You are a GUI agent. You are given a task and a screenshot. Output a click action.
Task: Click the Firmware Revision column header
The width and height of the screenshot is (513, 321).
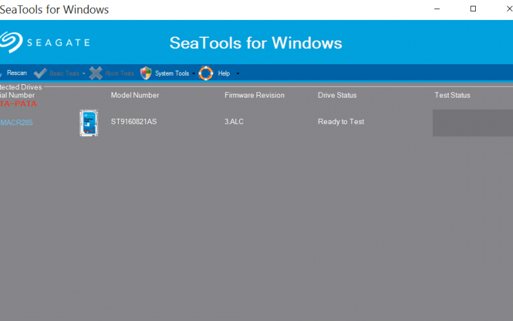tap(254, 95)
